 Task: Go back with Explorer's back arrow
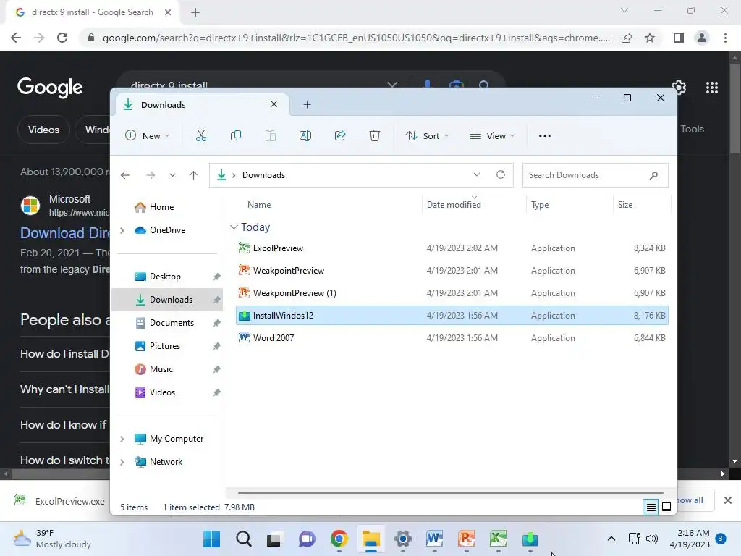coord(125,175)
